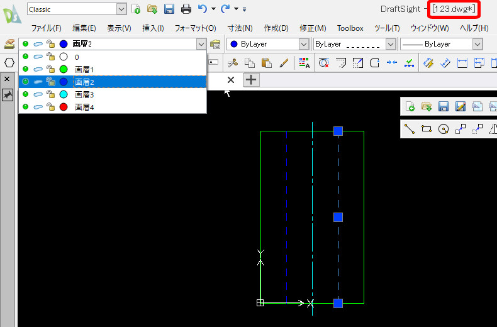This screenshot has height=327, width=497.
Task: Select layer 画層1 from the list
Action: click(x=113, y=69)
